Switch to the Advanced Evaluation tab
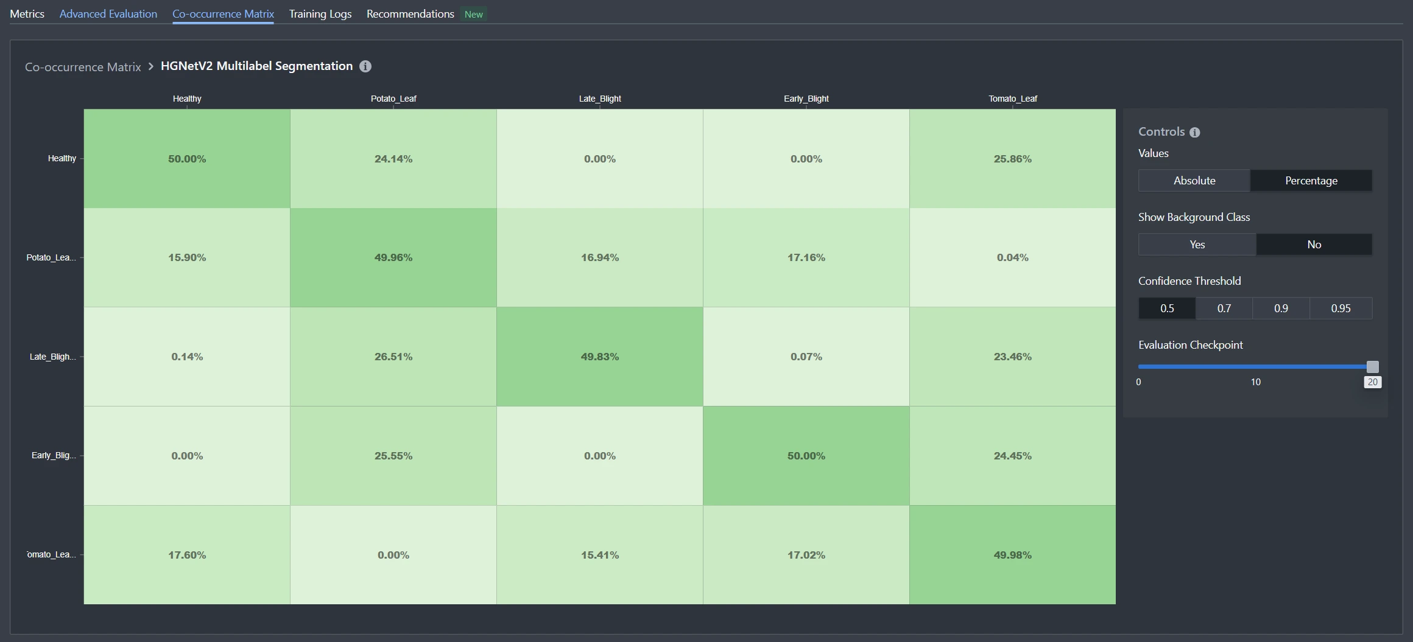The image size is (1413, 642). click(108, 13)
